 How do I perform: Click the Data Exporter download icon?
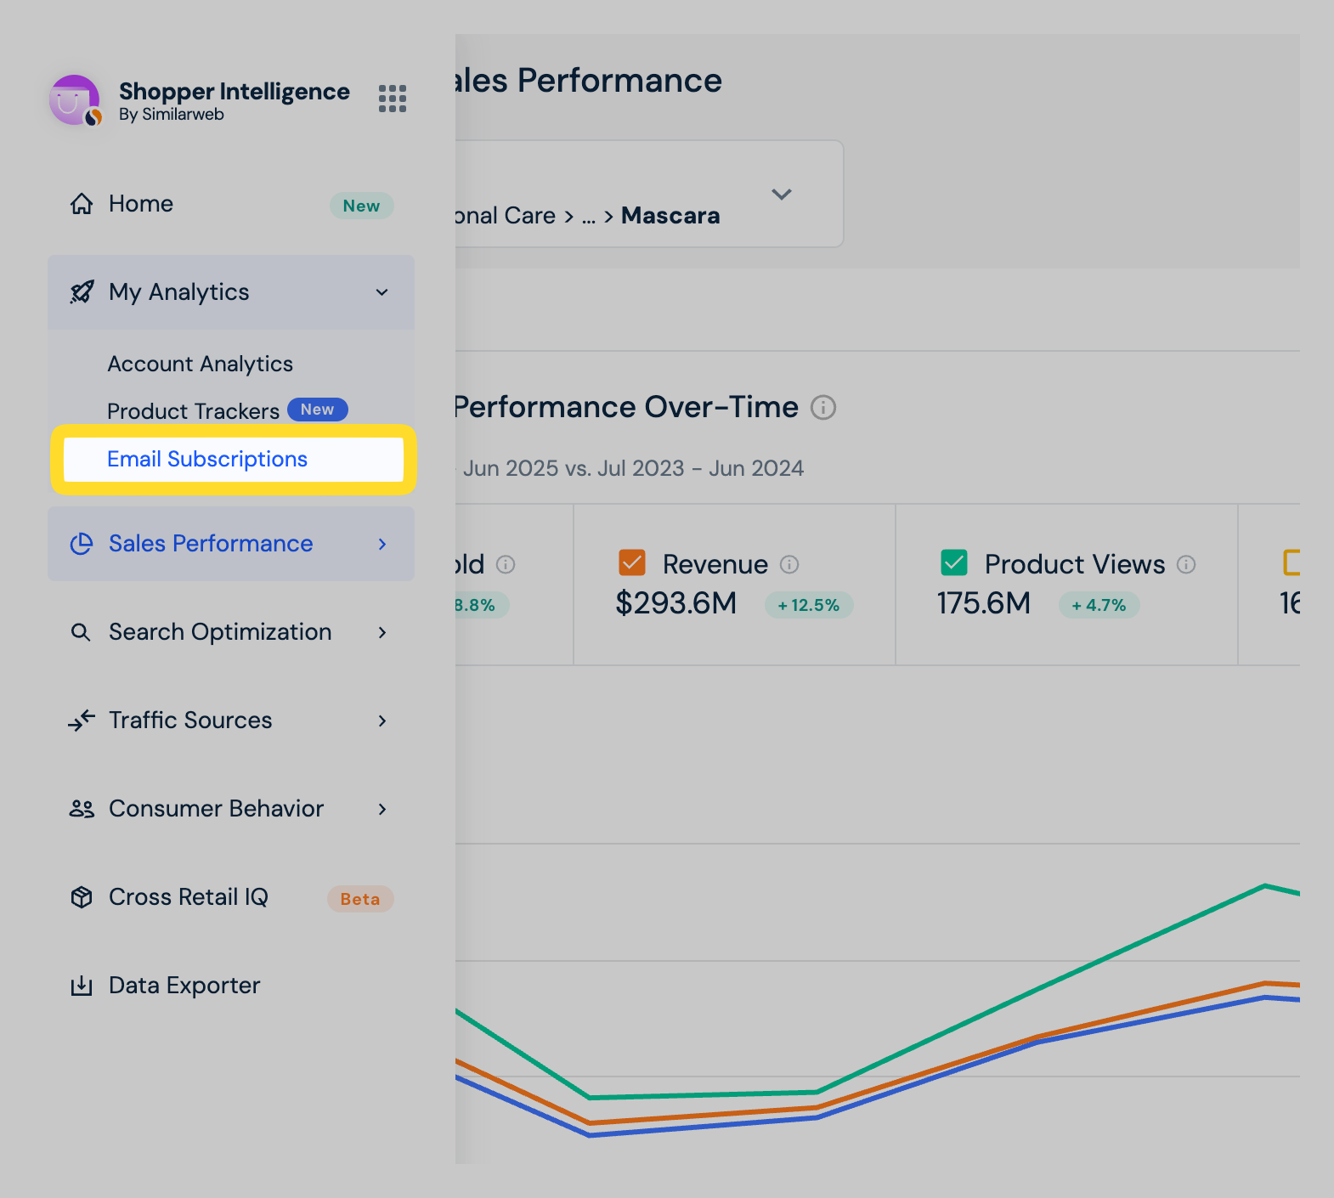(82, 986)
